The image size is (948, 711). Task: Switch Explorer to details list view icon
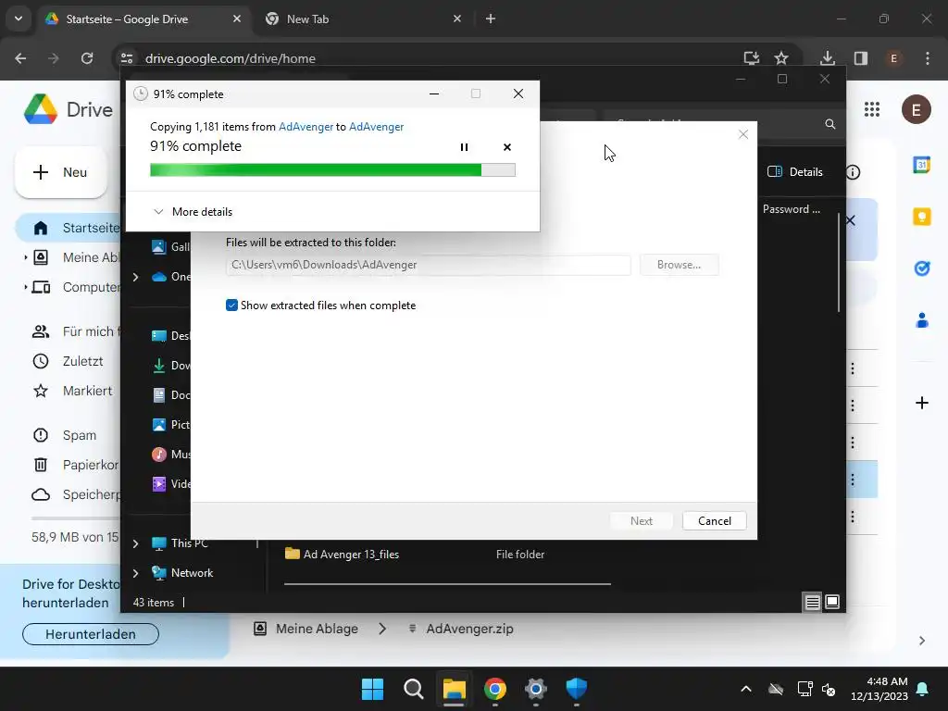click(x=812, y=602)
